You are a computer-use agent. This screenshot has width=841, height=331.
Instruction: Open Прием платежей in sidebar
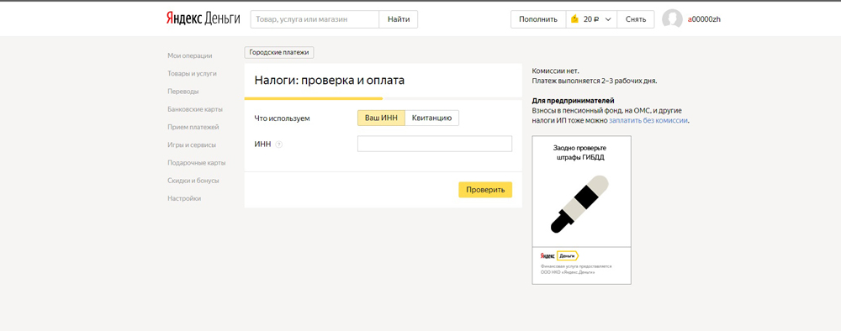tap(193, 127)
